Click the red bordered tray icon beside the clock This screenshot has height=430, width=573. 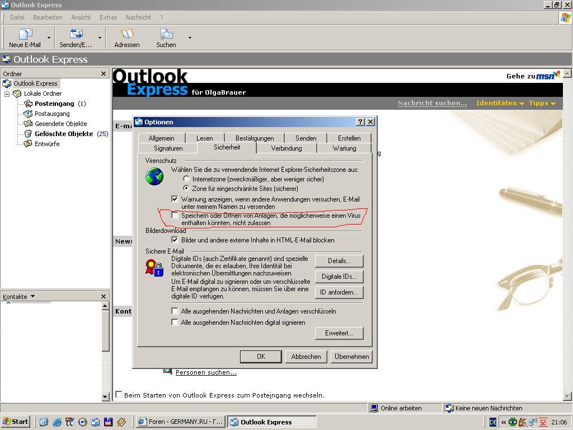(x=543, y=422)
